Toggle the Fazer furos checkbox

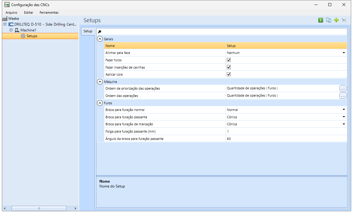coord(229,60)
